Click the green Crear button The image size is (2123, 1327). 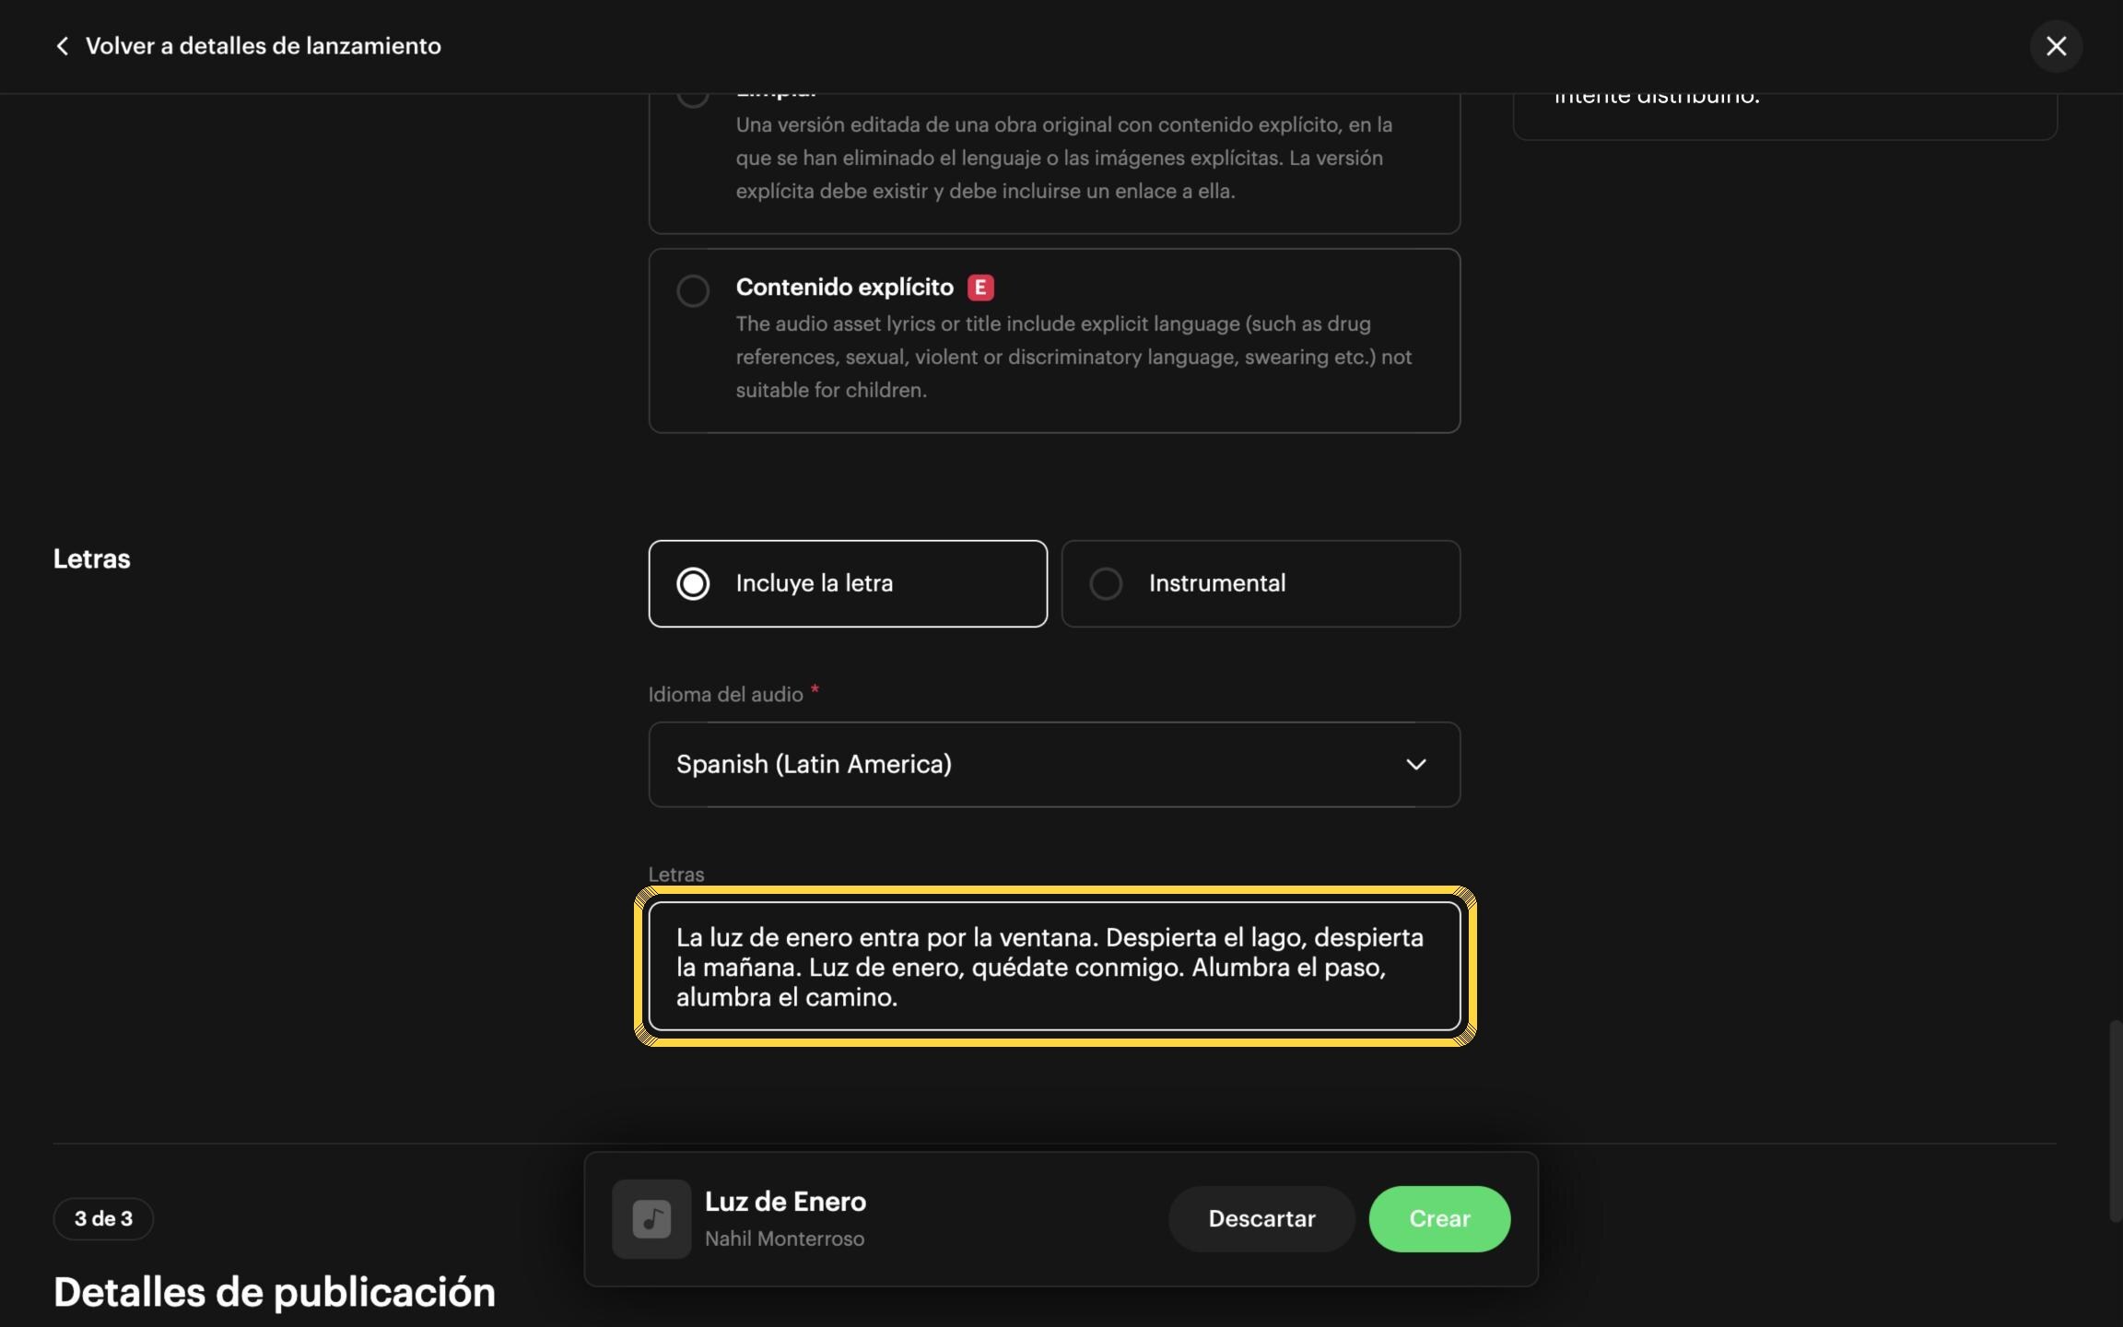click(1439, 1218)
